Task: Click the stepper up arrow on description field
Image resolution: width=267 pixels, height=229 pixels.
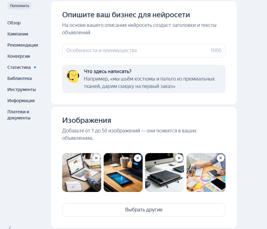Action: (222, 48)
